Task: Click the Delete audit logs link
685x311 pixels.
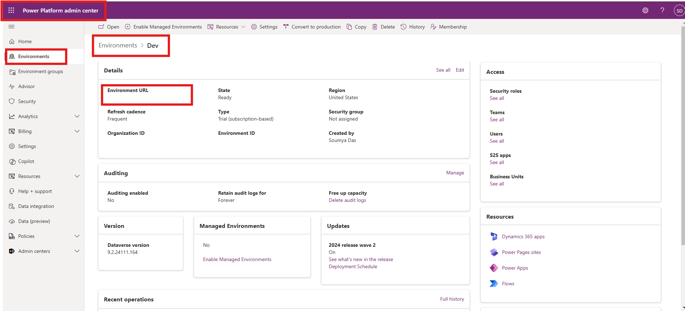Action: tap(347, 200)
